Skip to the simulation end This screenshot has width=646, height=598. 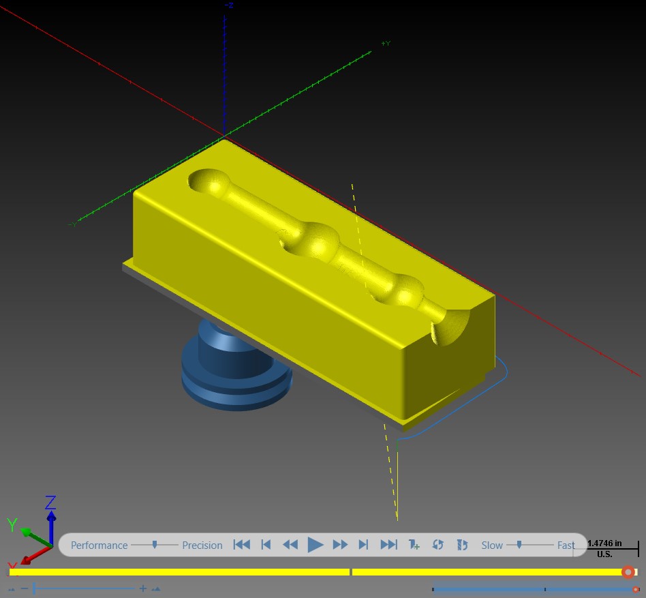(x=388, y=545)
